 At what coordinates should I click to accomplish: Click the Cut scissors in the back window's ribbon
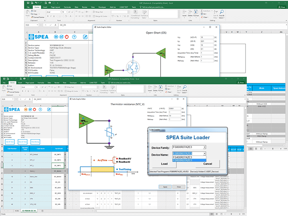[32, 11]
